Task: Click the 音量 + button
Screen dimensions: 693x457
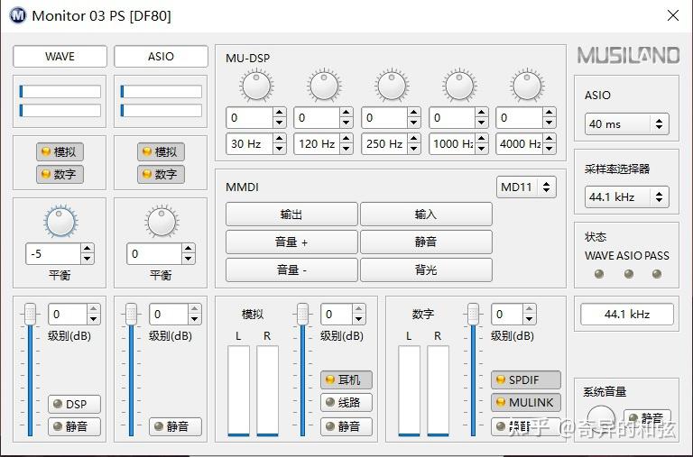Action: click(291, 242)
